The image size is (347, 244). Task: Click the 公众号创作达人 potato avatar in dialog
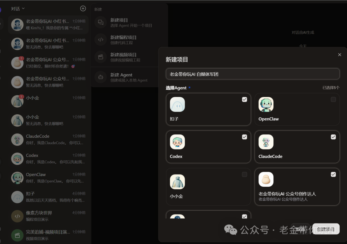point(266,179)
